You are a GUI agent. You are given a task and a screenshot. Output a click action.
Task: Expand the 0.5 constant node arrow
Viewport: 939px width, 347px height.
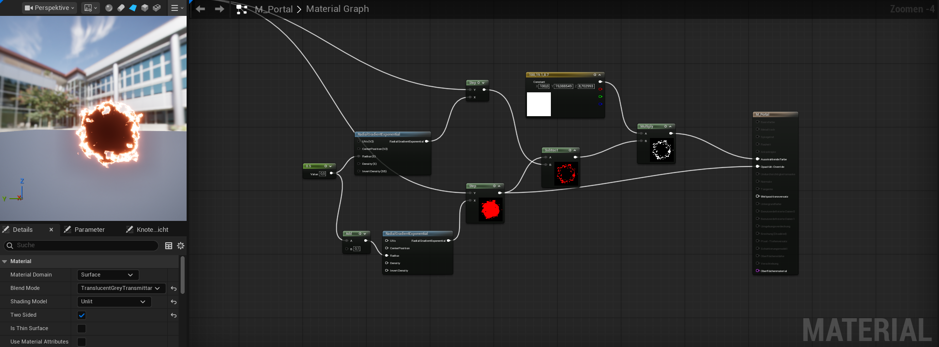331,166
